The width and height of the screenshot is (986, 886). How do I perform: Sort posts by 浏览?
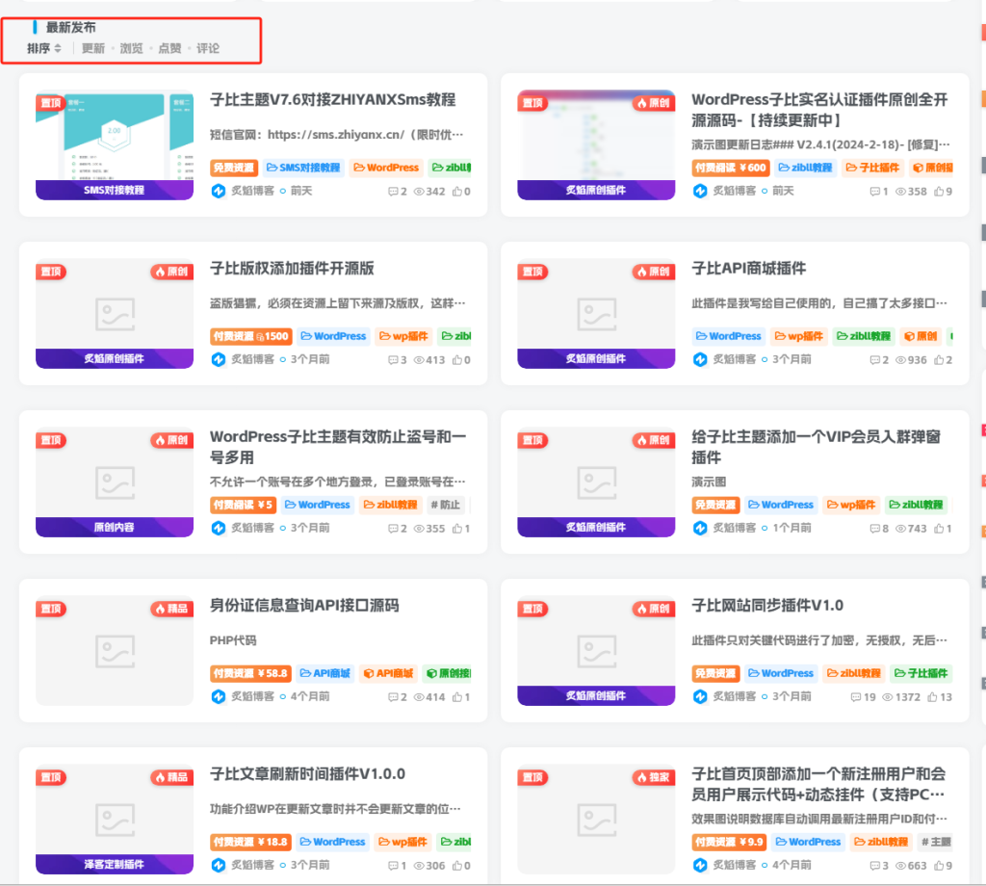pos(131,48)
